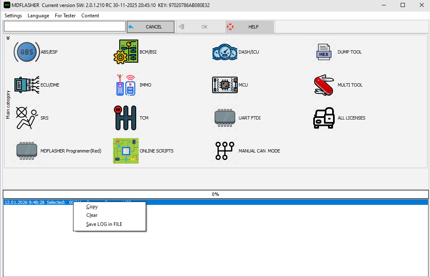This screenshot has width=430, height=277.
Task: Select the SRS airbag icon
Action: [27, 118]
